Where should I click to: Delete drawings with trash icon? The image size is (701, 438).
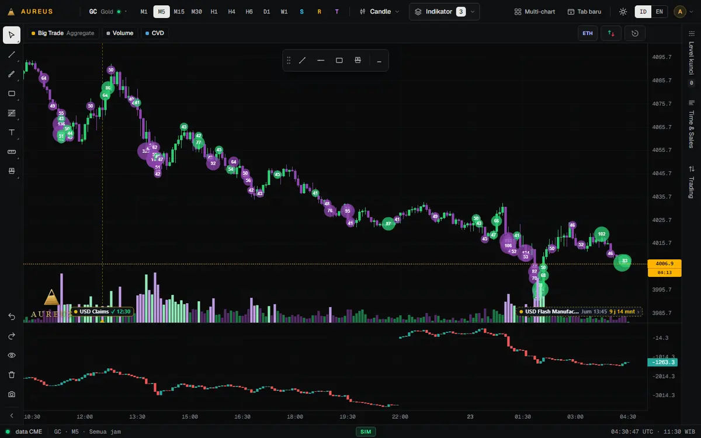click(12, 374)
